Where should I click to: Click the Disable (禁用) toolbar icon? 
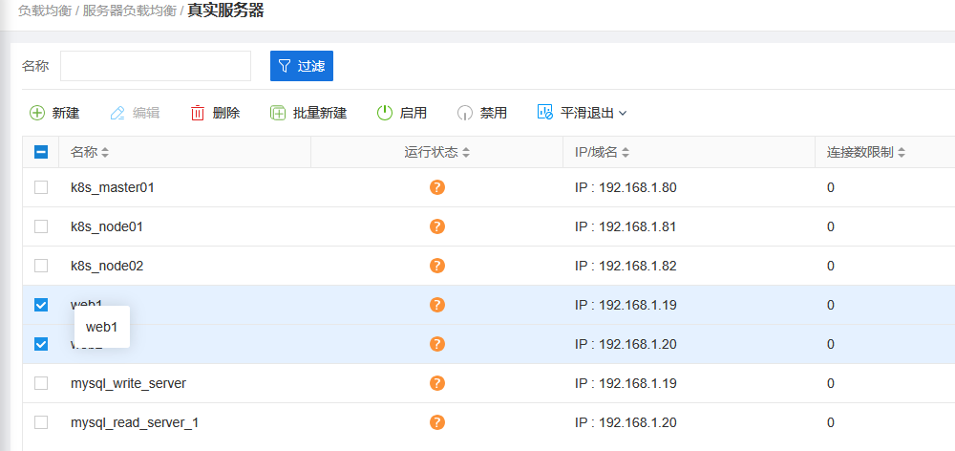[x=465, y=113]
